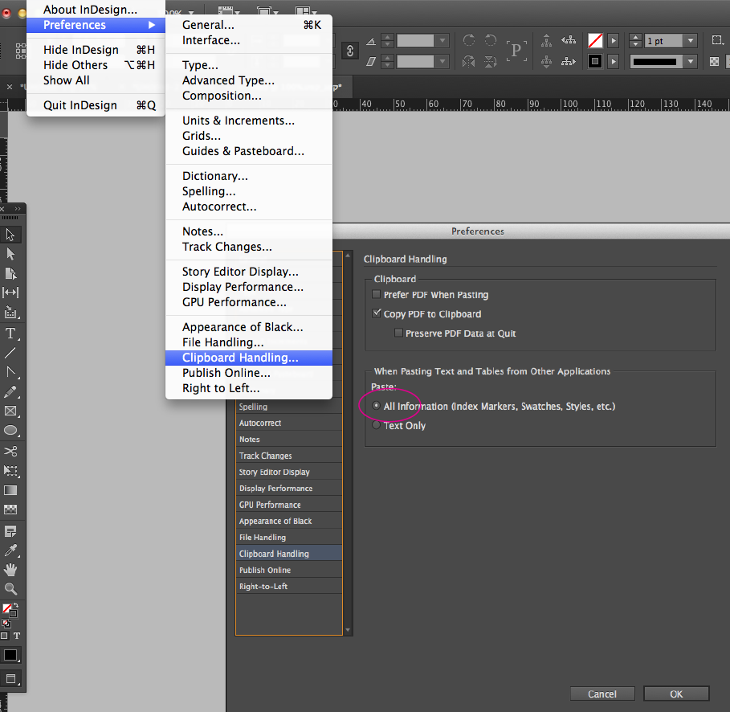Select Right-to-Left in preferences list
Screen dimensions: 730x712
[288, 586]
